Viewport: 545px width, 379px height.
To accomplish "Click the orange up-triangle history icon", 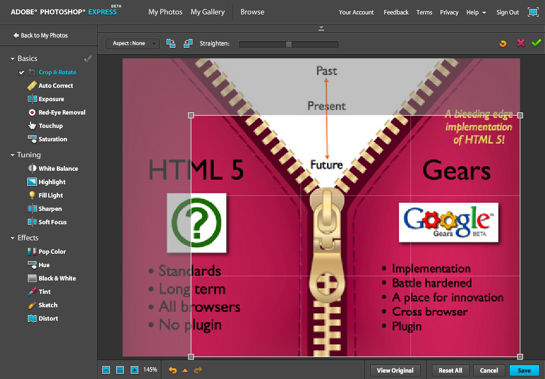I will 185,370.
